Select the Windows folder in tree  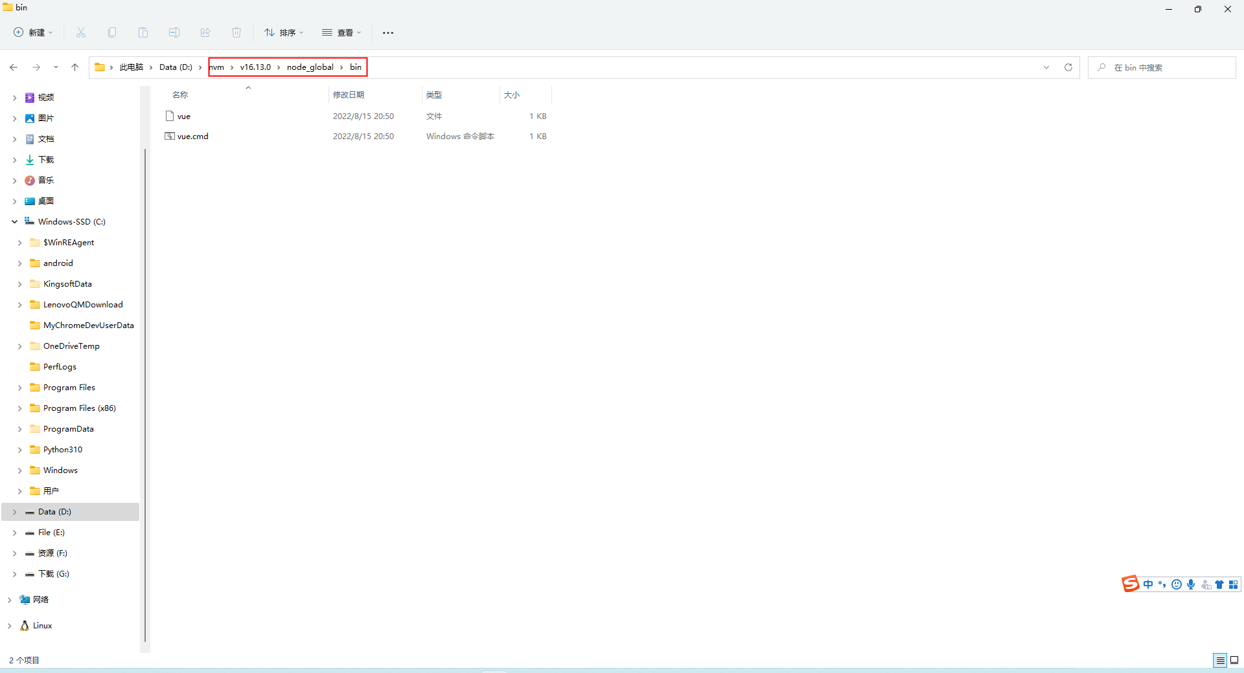click(x=60, y=470)
